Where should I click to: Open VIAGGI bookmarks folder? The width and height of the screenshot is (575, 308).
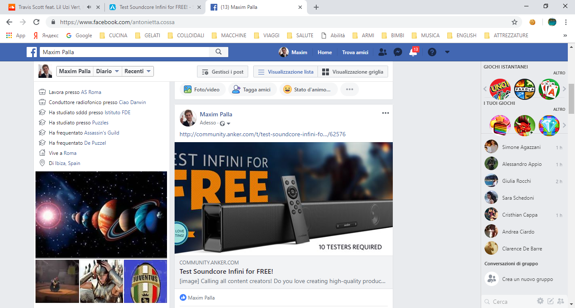click(266, 36)
